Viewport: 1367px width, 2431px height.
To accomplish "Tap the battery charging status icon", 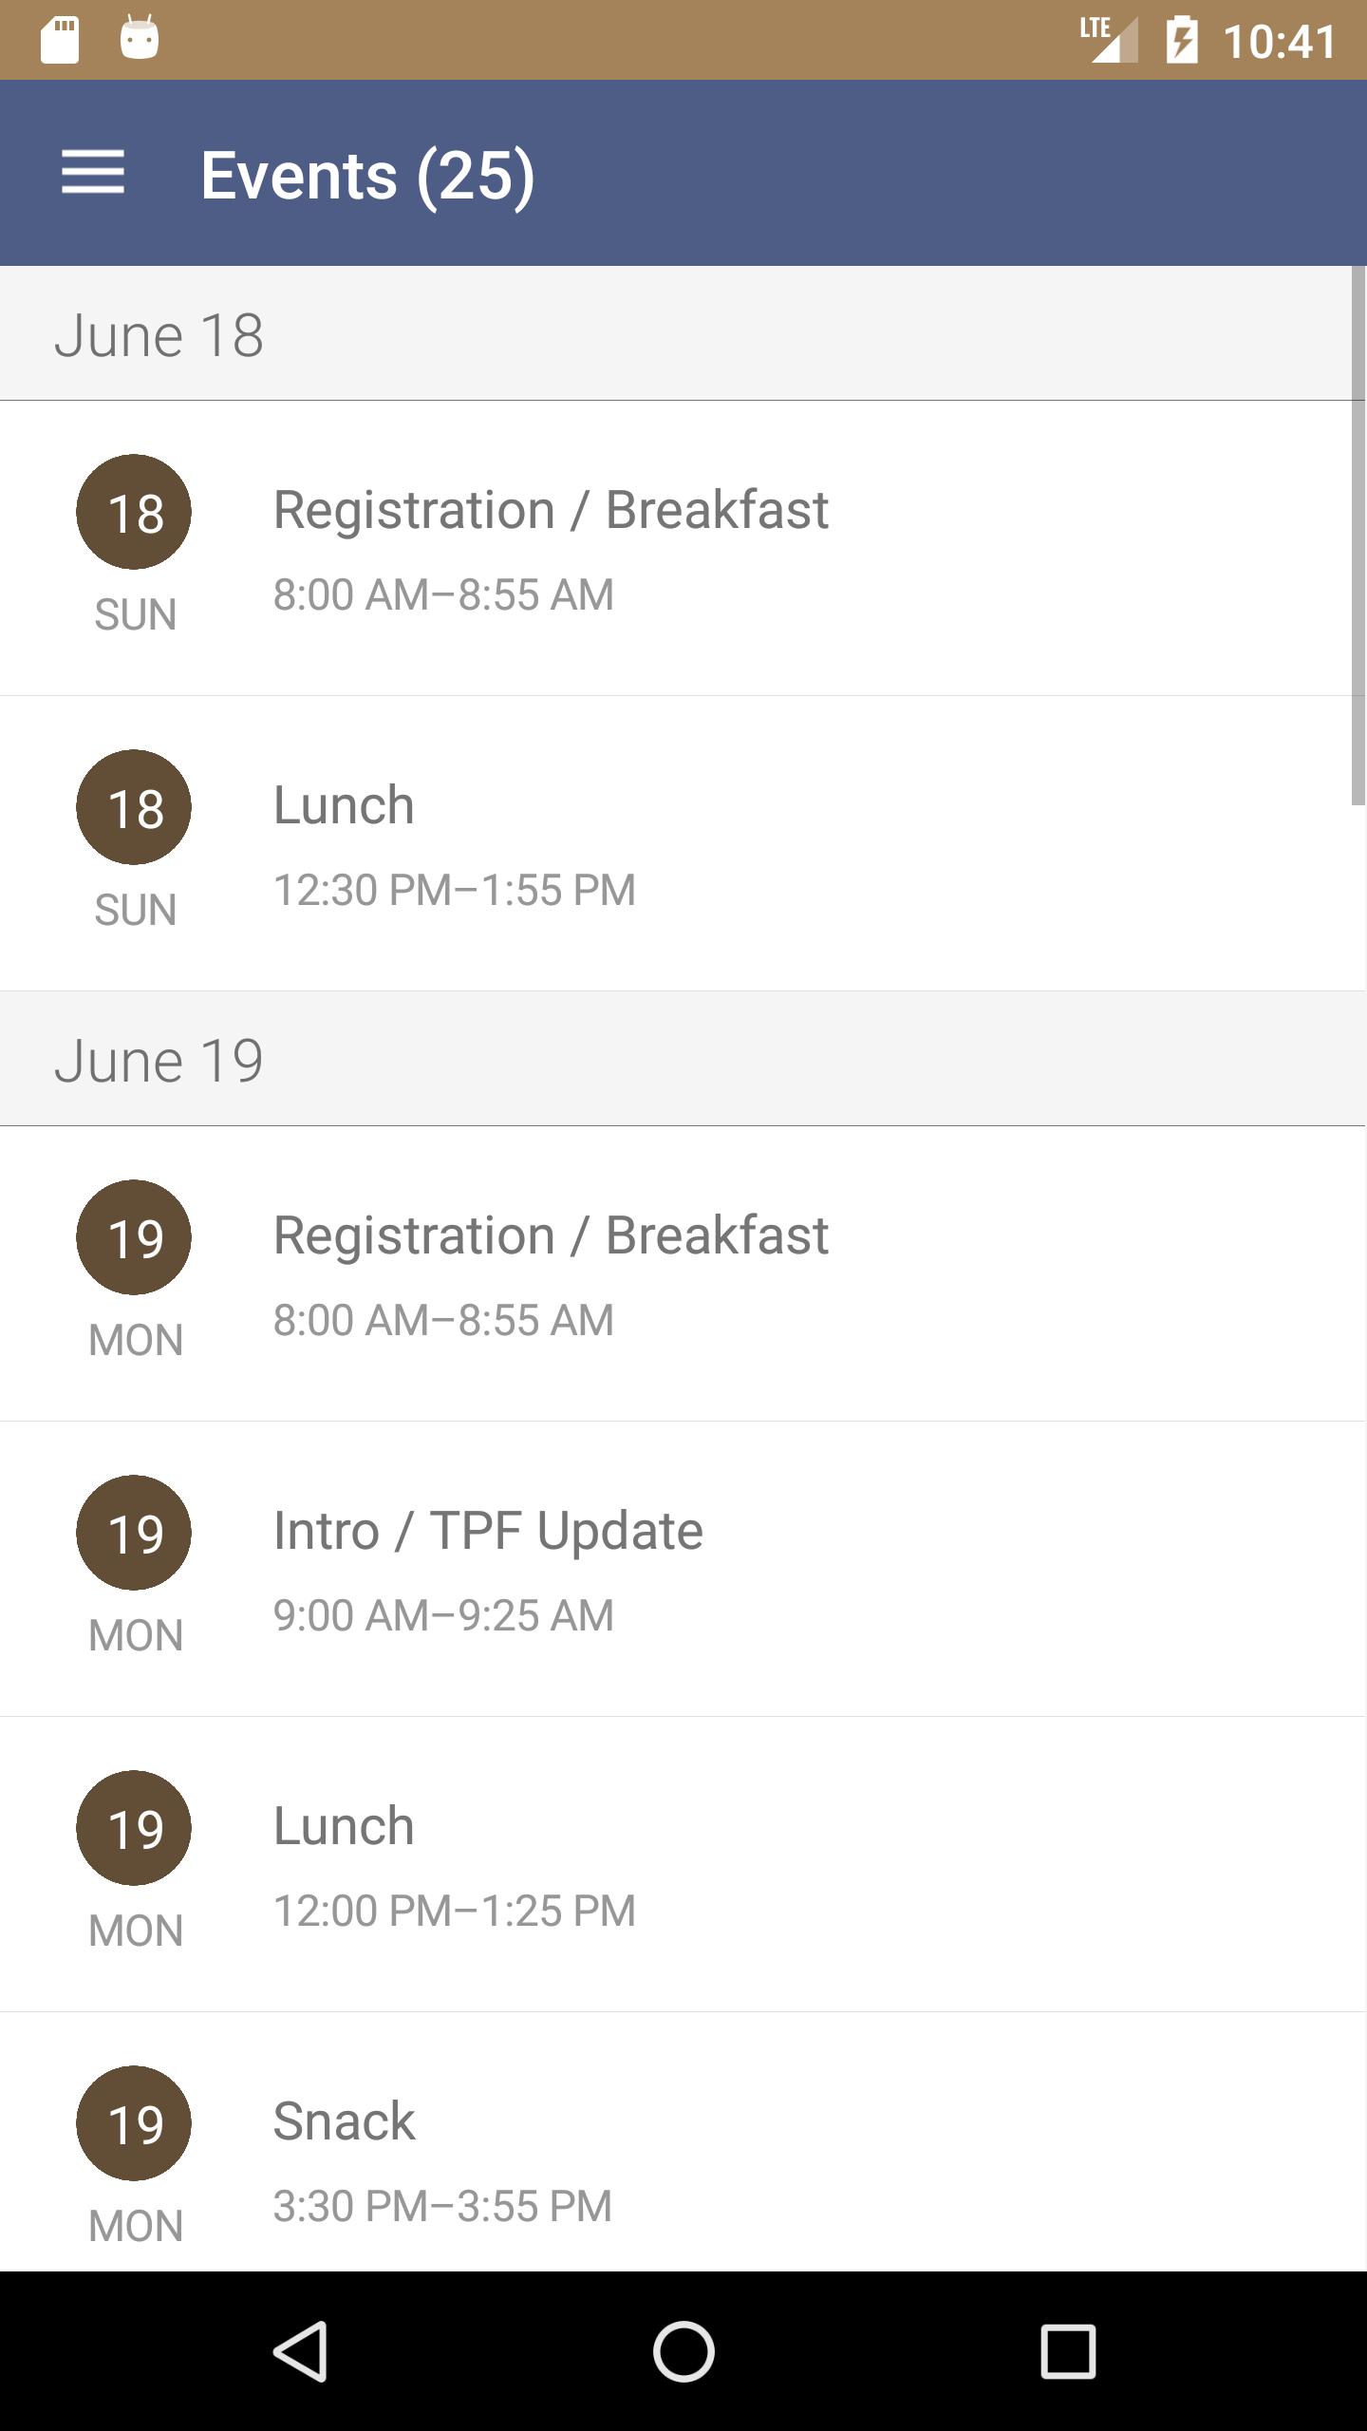I will pos(1182,41).
